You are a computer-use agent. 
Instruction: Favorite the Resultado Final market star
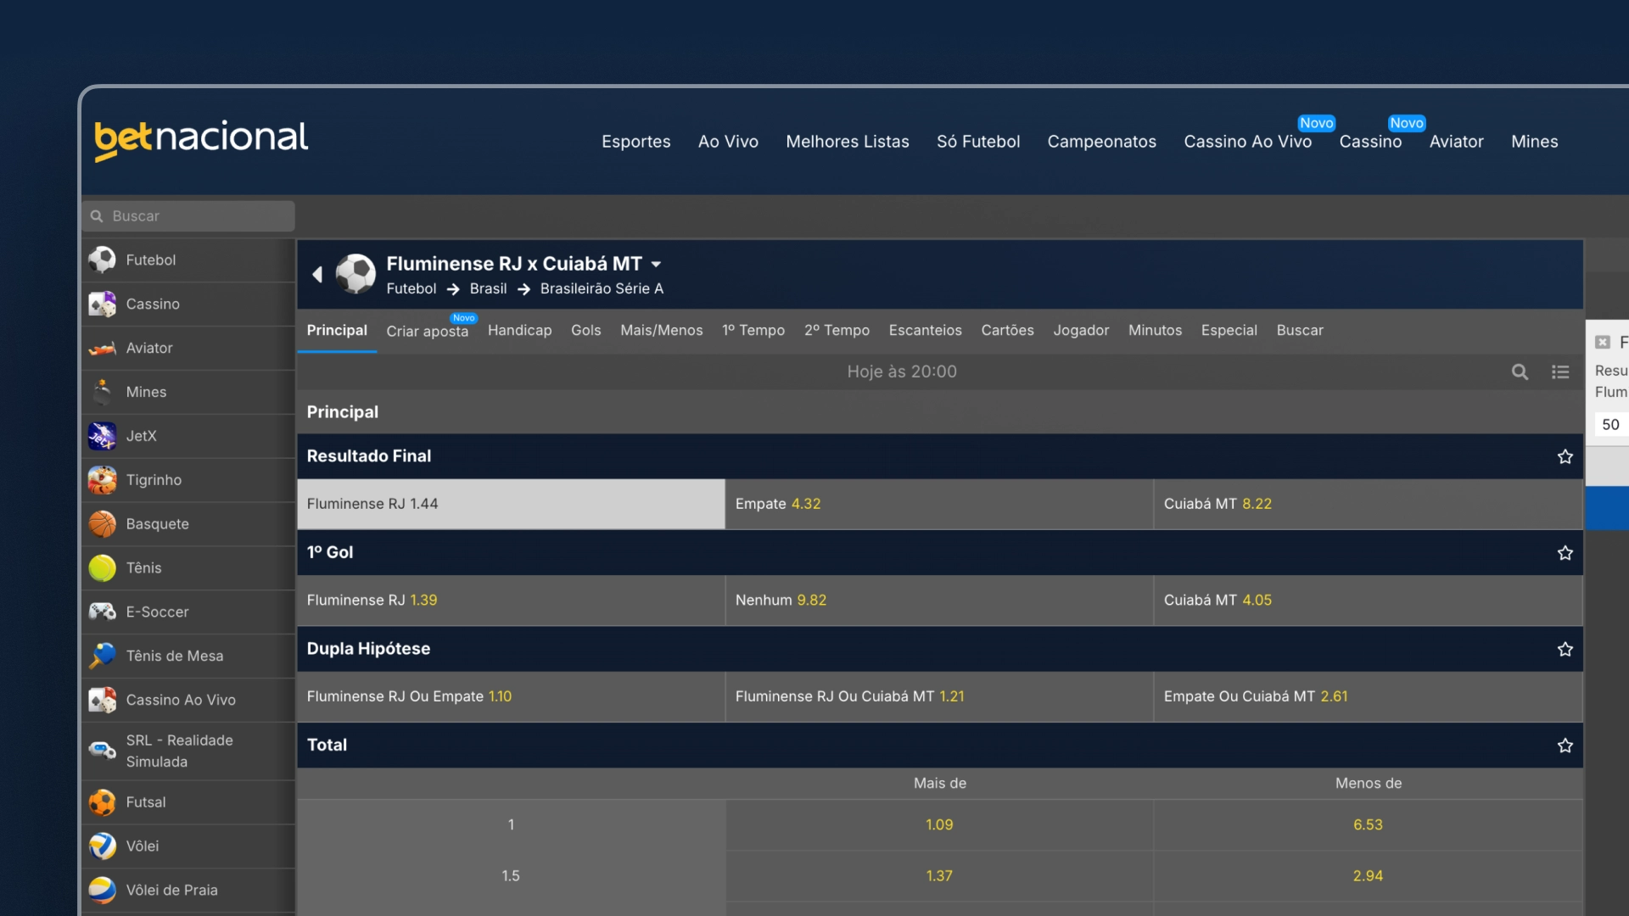(x=1565, y=457)
